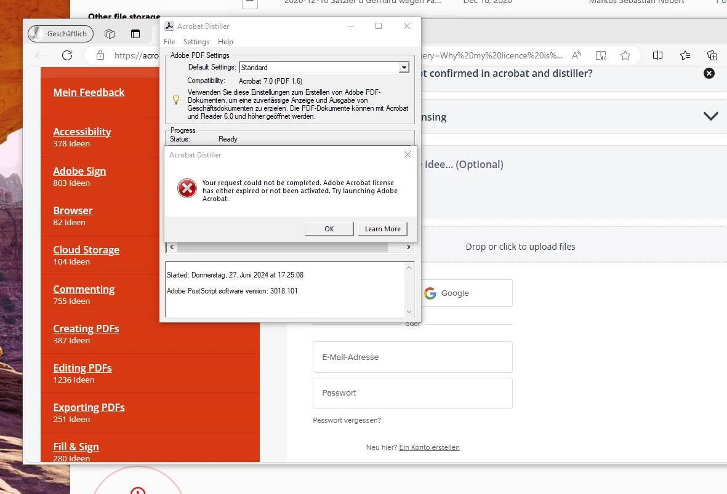Open the Browser category

(73, 210)
